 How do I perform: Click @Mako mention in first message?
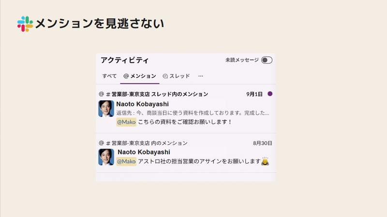tap(126, 122)
